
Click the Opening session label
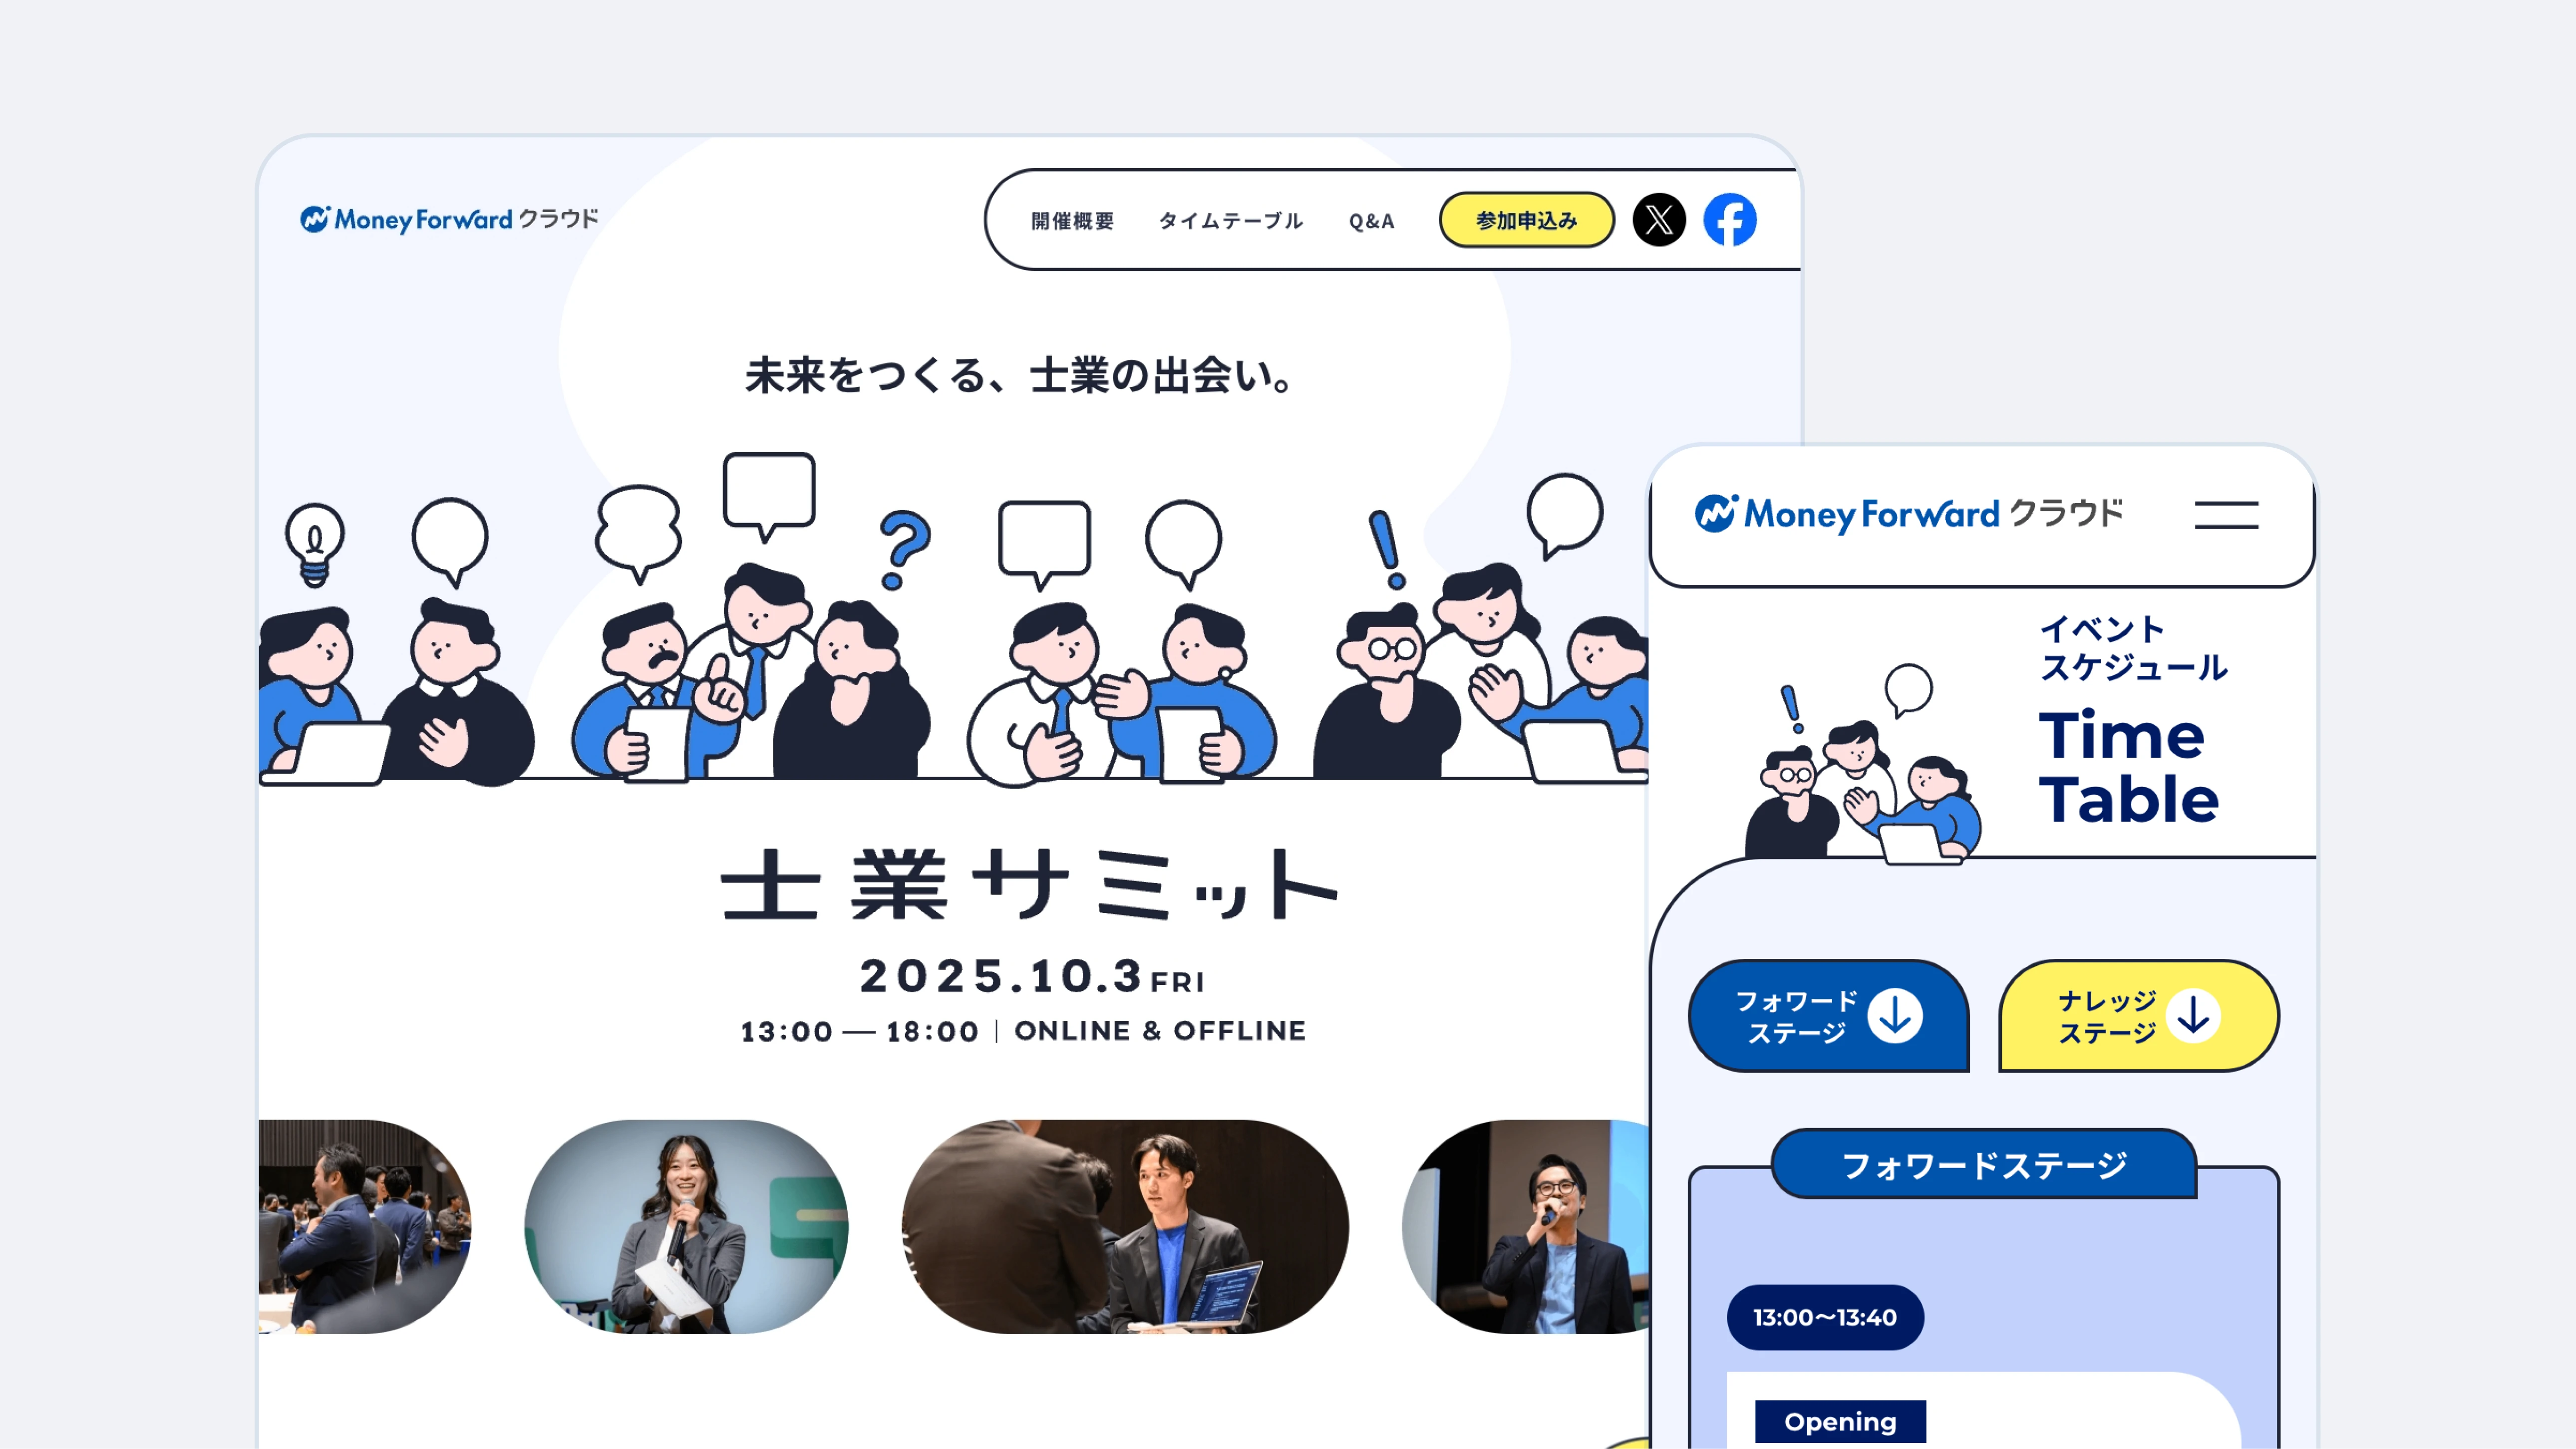pyautogui.click(x=1840, y=1421)
